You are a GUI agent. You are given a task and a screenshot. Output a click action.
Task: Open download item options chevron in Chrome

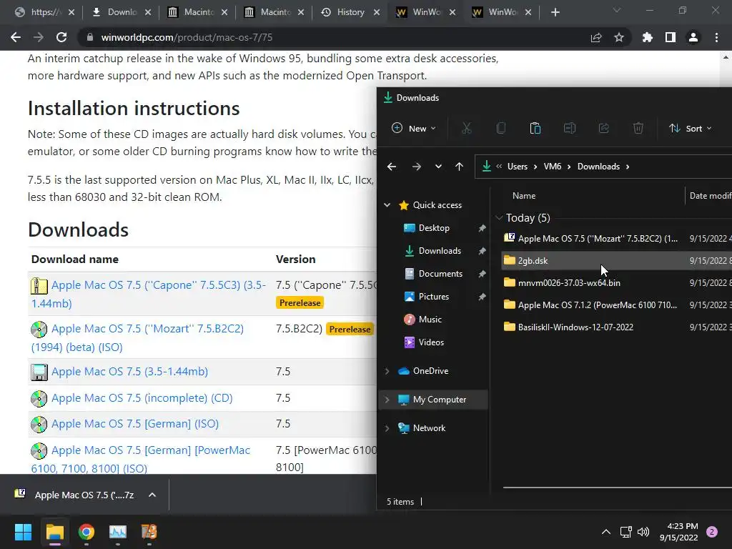click(x=152, y=495)
